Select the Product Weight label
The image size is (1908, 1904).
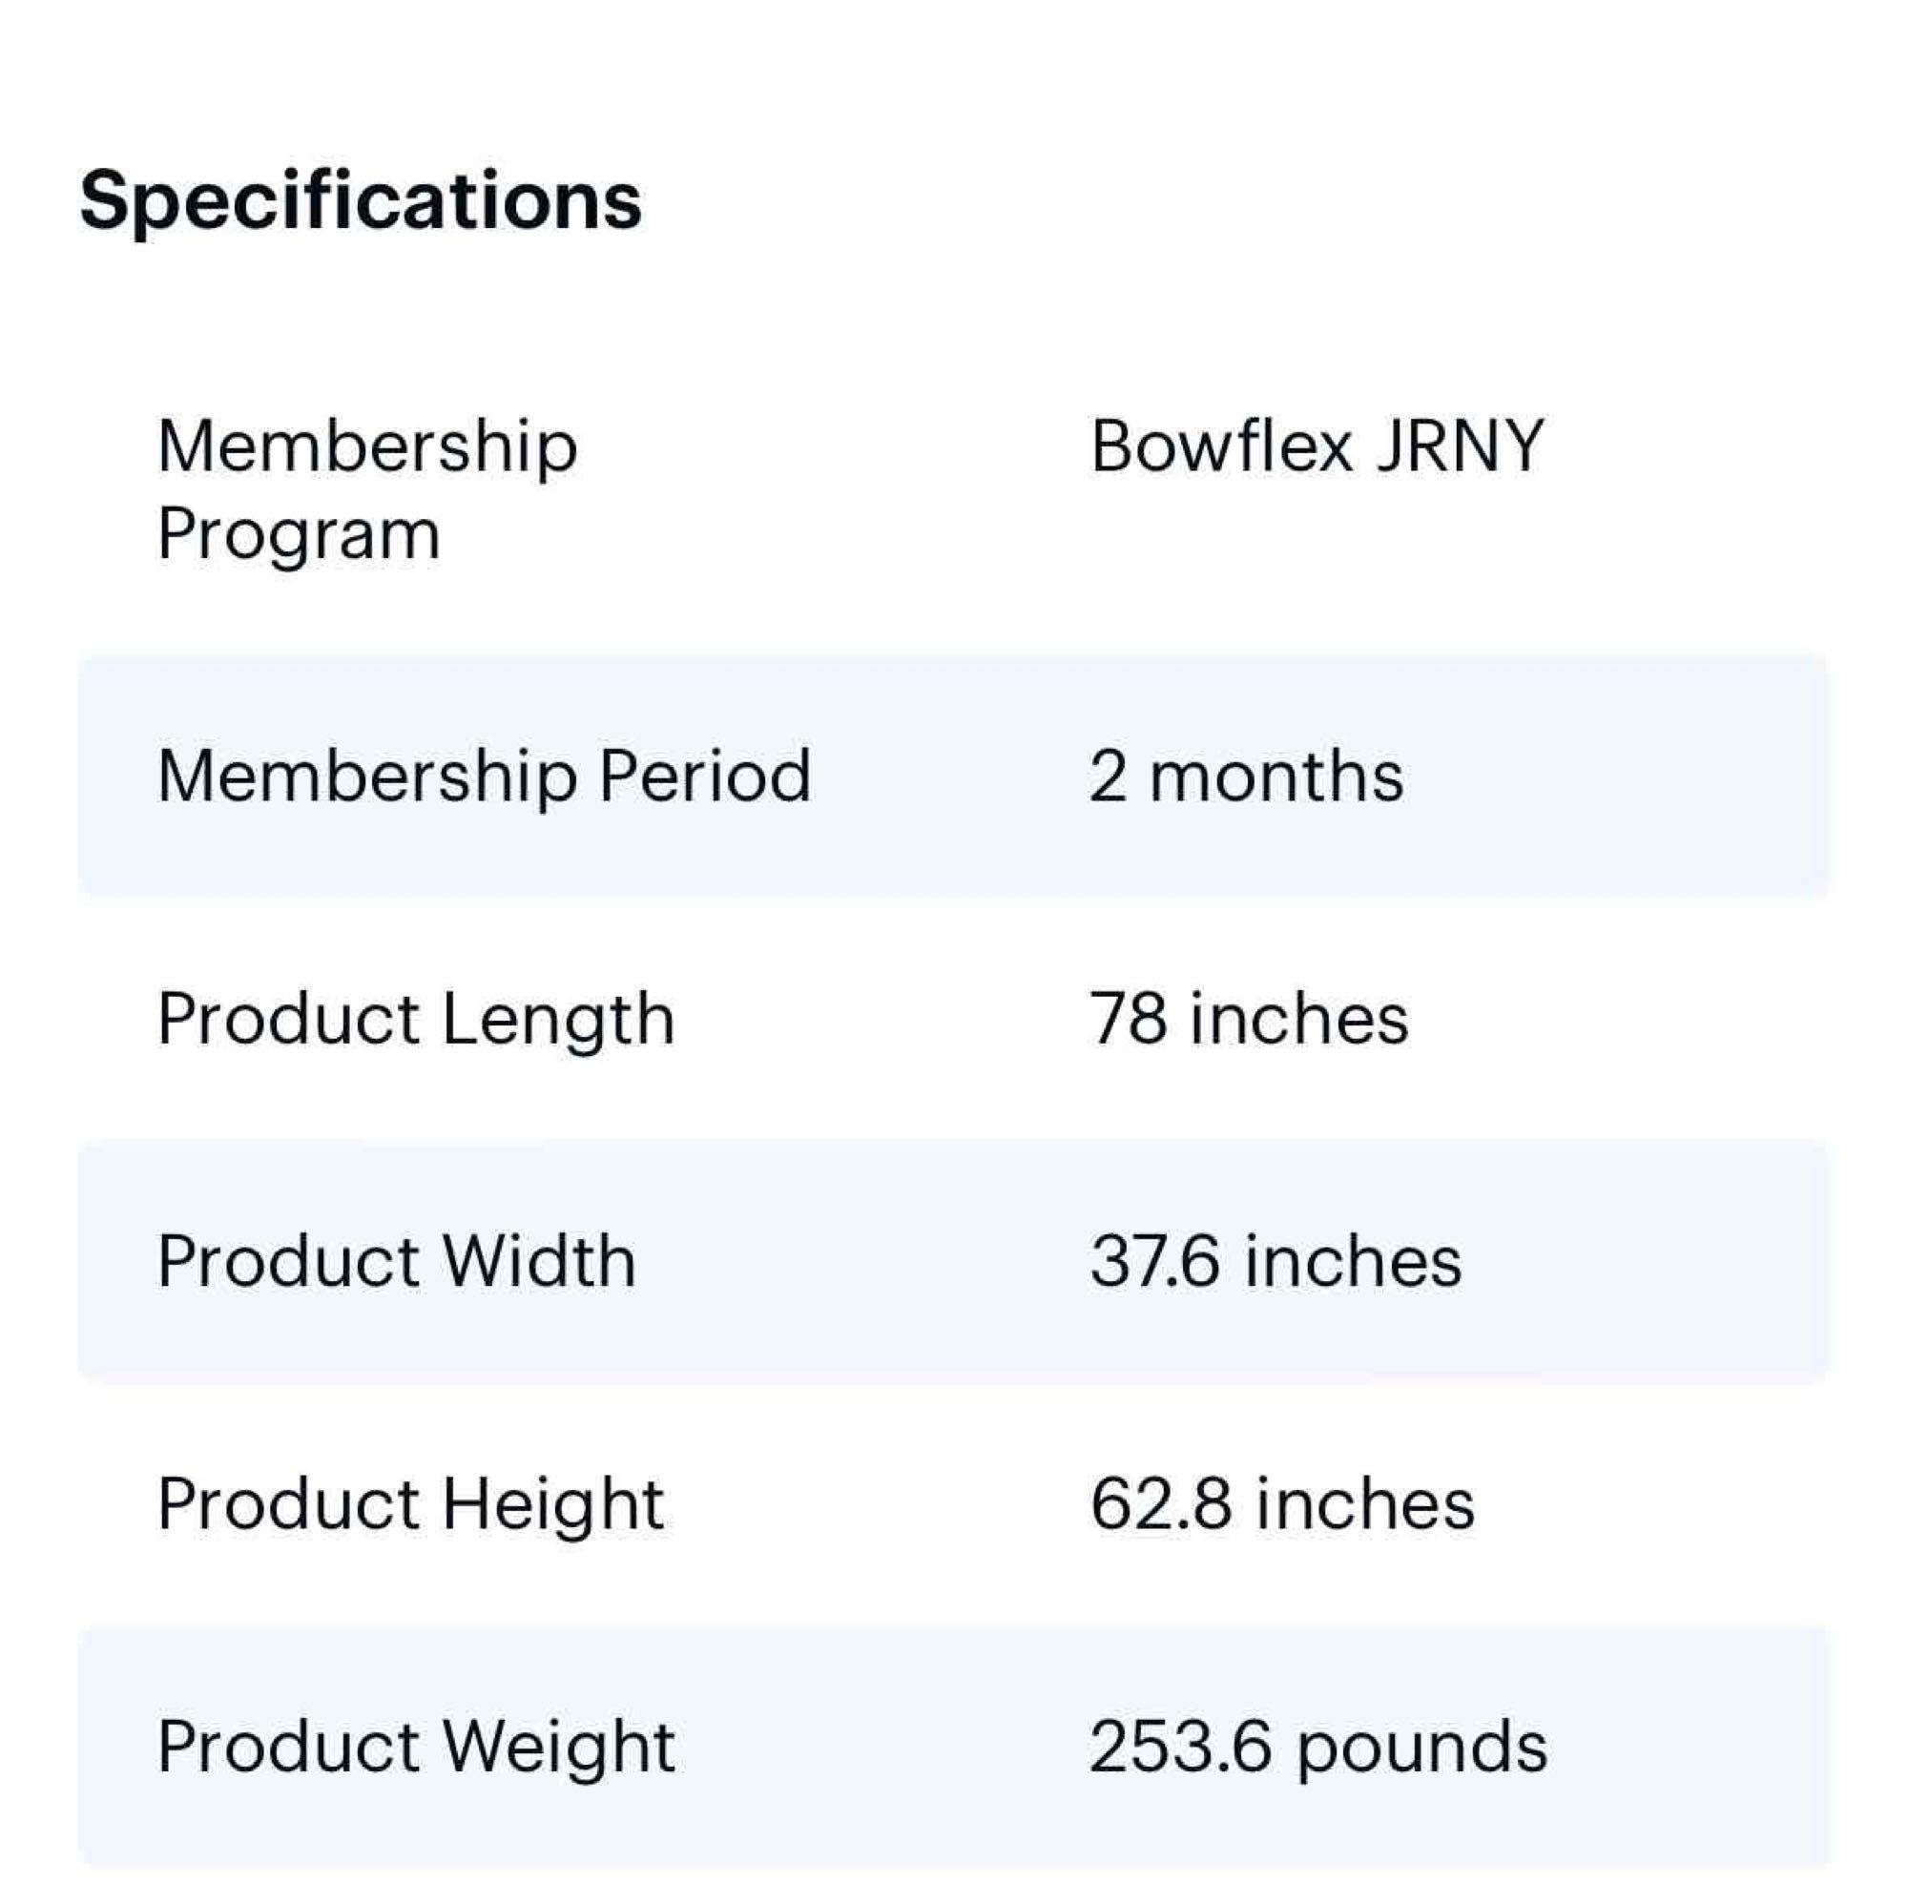pyautogui.click(x=416, y=1749)
